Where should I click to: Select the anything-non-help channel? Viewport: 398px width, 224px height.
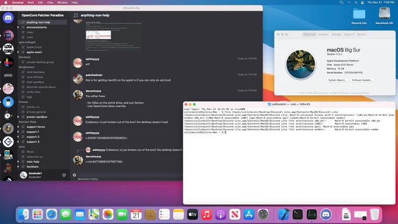click(x=43, y=22)
